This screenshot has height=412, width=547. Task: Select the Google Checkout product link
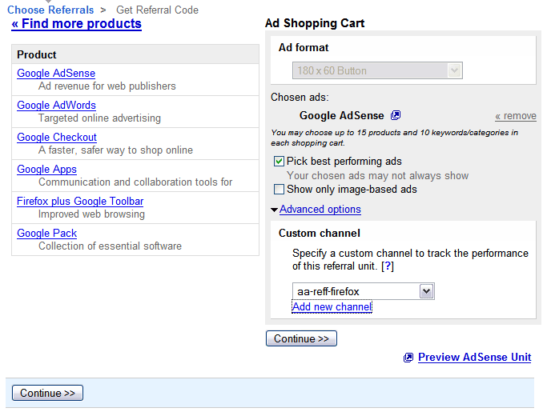pos(57,138)
